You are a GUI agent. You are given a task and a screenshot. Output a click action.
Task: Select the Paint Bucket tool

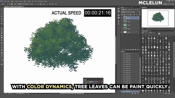coord(2,36)
